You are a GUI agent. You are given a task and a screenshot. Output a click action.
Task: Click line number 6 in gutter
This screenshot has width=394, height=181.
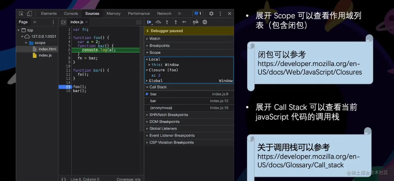(69, 50)
